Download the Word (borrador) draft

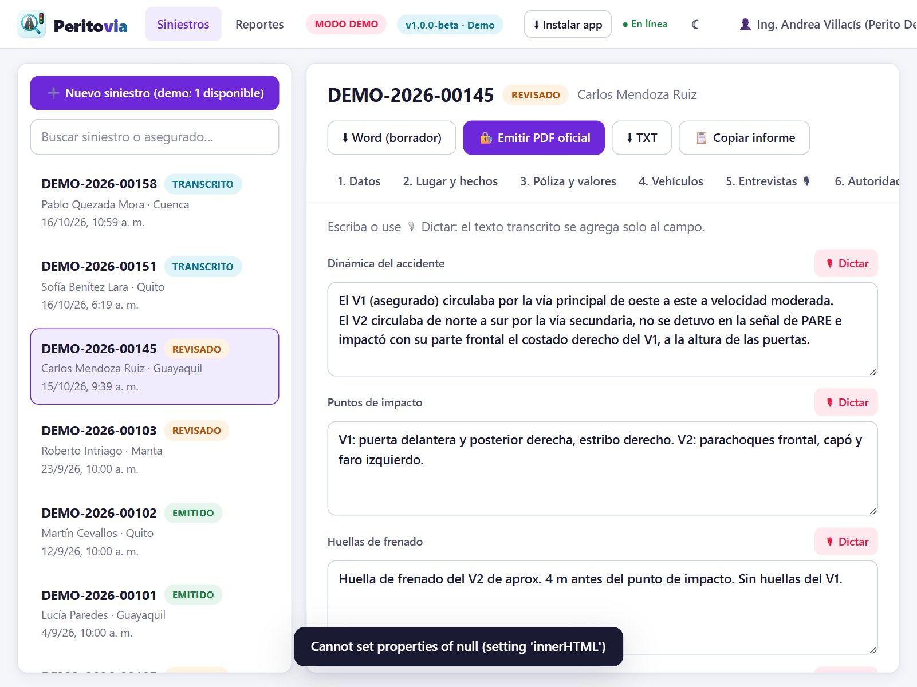pyautogui.click(x=392, y=137)
